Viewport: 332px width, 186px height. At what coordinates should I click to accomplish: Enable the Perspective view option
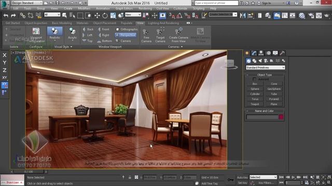coord(126,35)
